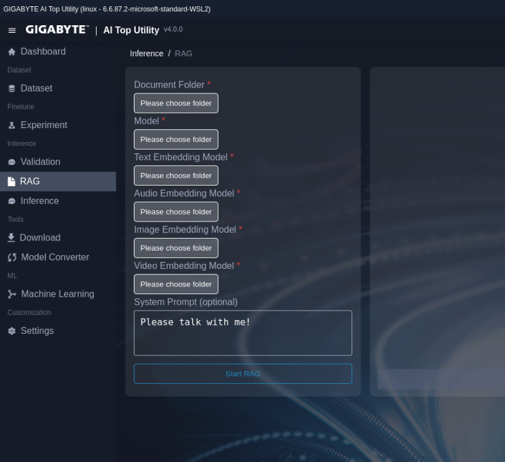Click the Customization section header
The height and width of the screenshot is (462, 505).
pyautogui.click(x=29, y=312)
